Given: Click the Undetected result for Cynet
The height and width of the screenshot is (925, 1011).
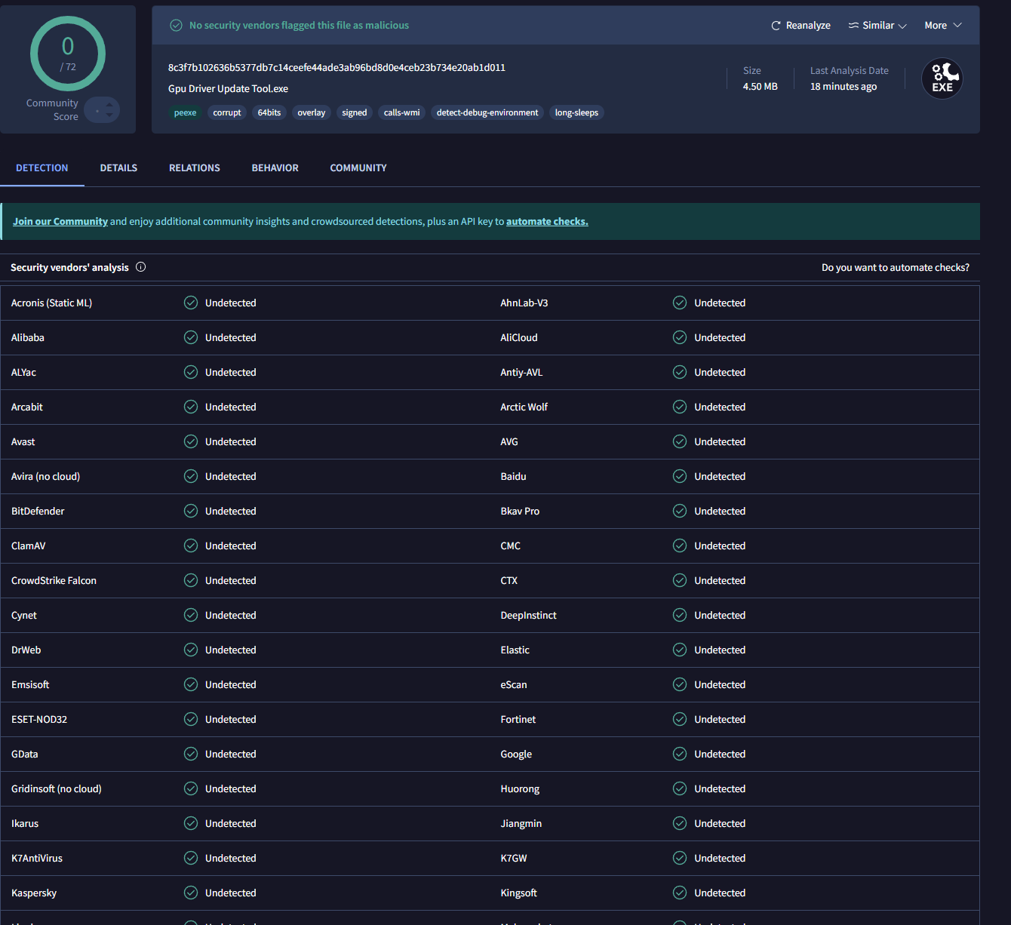Looking at the screenshot, I should point(231,615).
